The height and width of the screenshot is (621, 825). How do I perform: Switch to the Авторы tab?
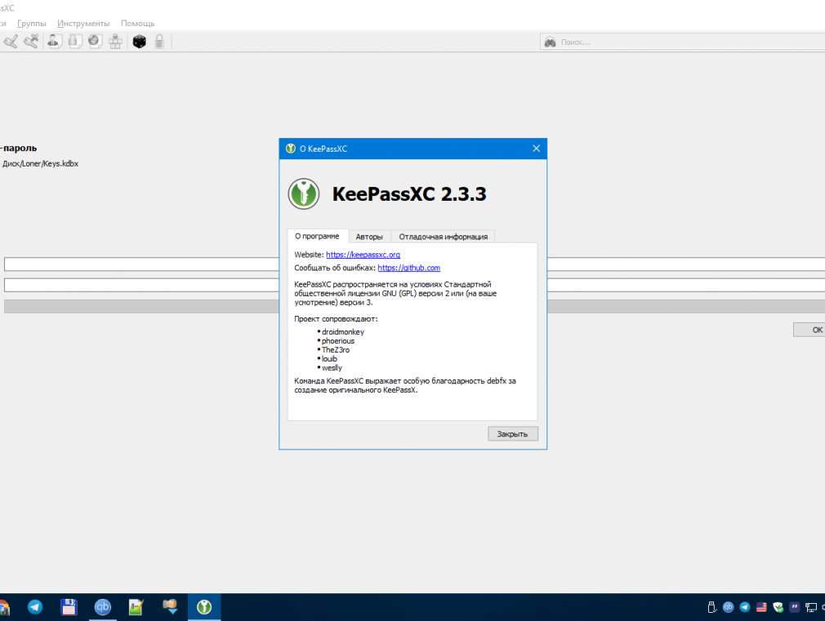click(369, 237)
